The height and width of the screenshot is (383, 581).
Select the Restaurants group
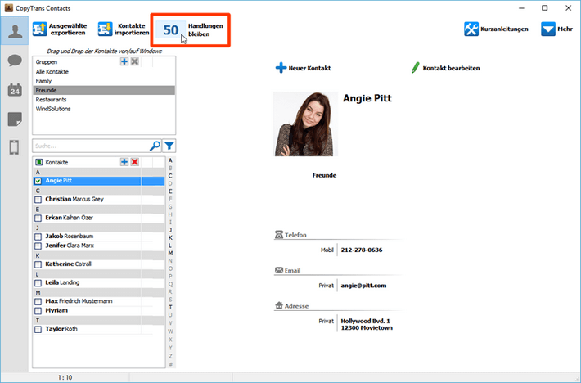click(104, 100)
